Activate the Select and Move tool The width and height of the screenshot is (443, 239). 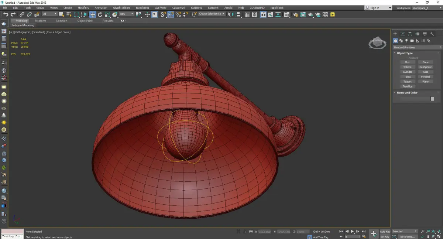coord(92,14)
